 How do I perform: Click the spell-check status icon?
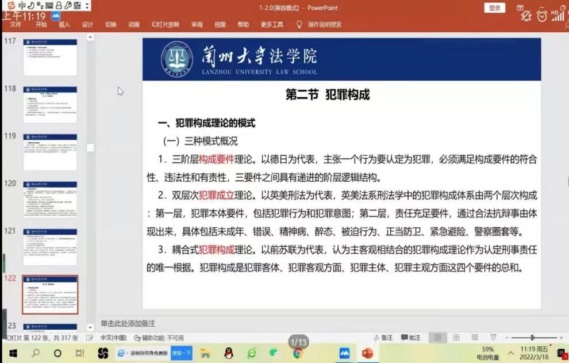click(89, 338)
